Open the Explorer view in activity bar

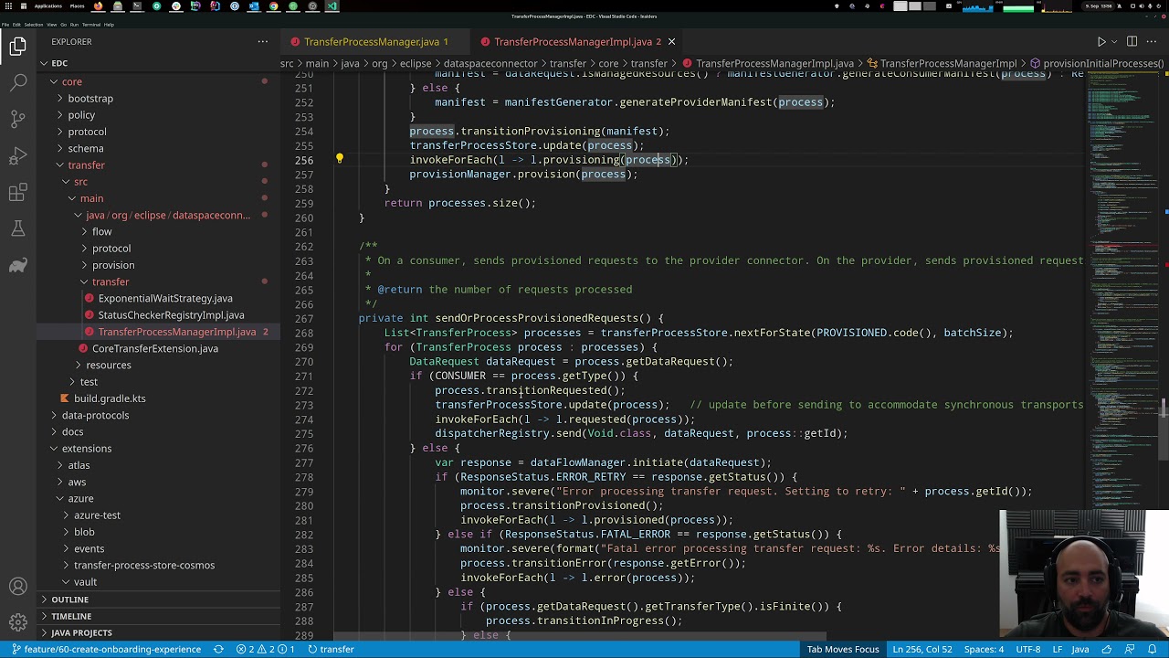(18, 45)
